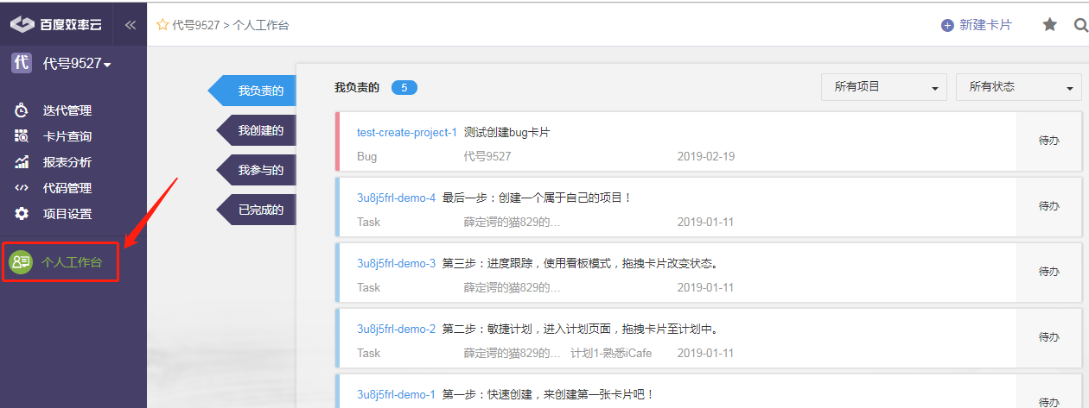Image resolution: width=1089 pixels, height=408 pixels.
Task: Open card link 3u8j5frl-demo-1
Action: [397, 394]
